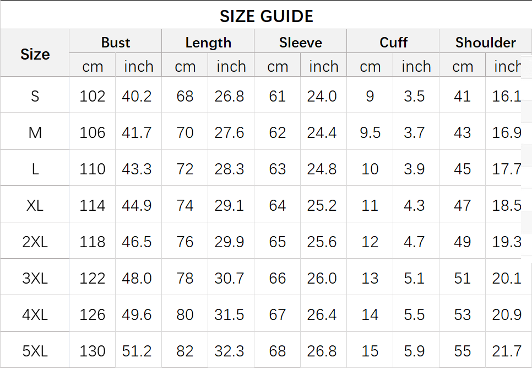Select the Cuff column header

(393, 42)
